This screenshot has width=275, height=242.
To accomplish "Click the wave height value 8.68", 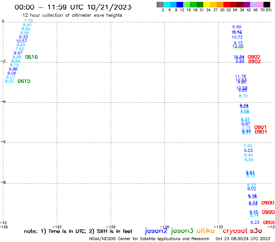I will coord(25,33).
